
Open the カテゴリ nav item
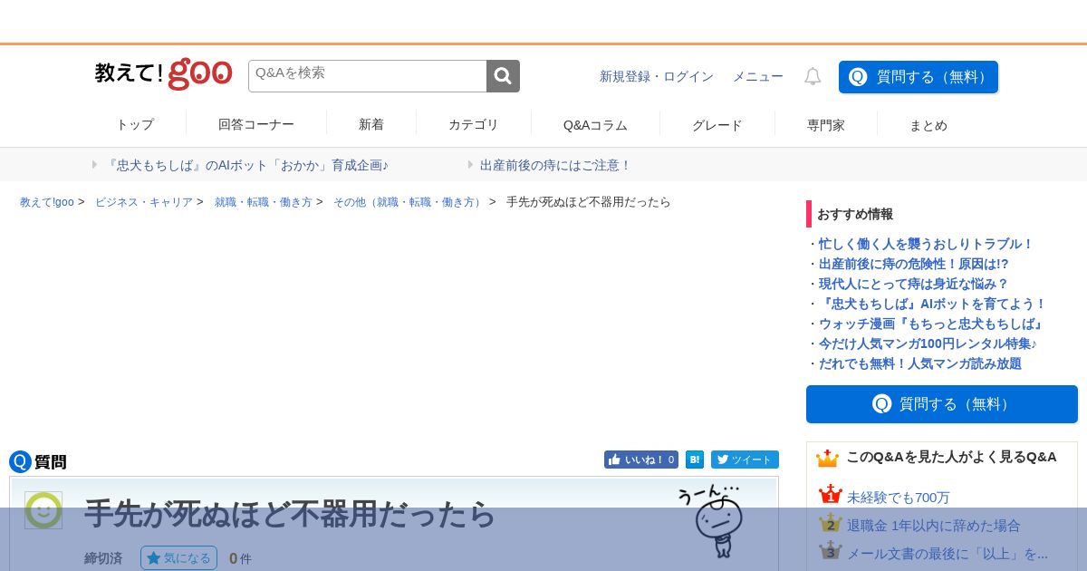point(474,125)
